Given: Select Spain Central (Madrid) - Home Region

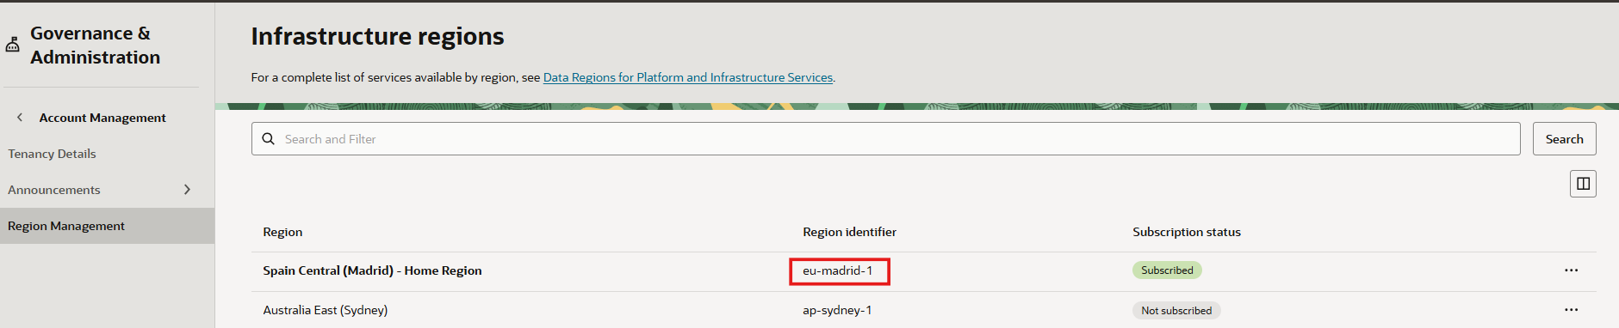Looking at the screenshot, I should [372, 270].
